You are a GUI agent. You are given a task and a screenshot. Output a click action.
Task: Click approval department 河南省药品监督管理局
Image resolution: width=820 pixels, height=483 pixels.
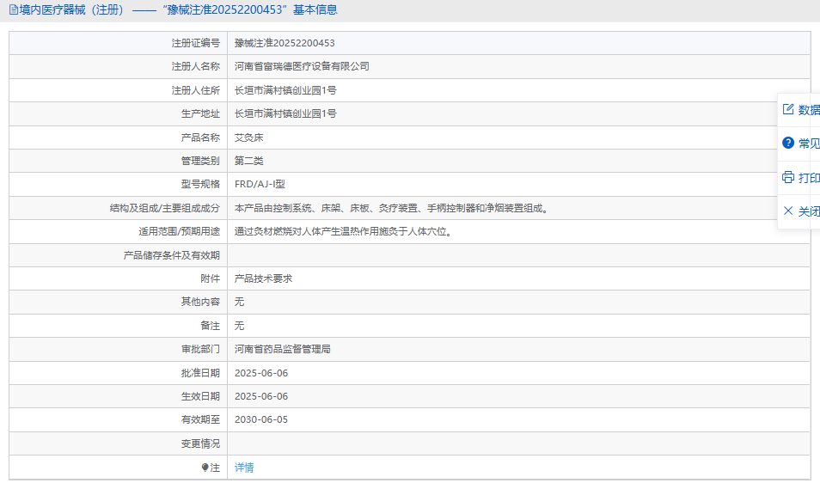coord(283,350)
